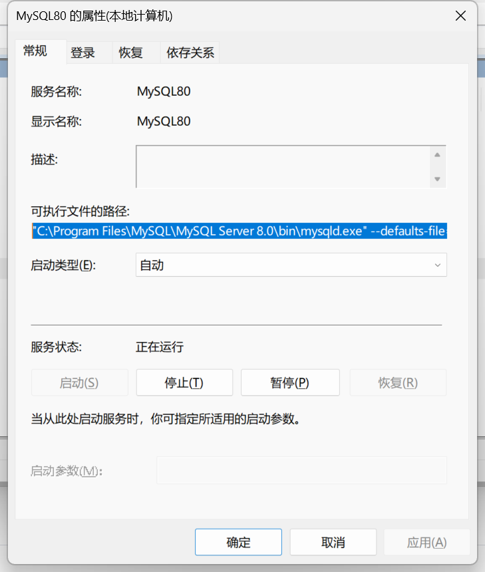The height and width of the screenshot is (572, 485).
Task: Click the description box scroll-up arrow
Action: [x=437, y=155]
